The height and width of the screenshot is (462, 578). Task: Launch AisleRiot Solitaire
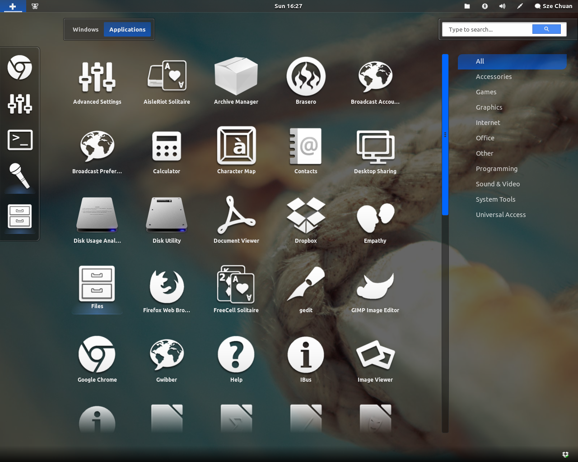(x=167, y=82)
